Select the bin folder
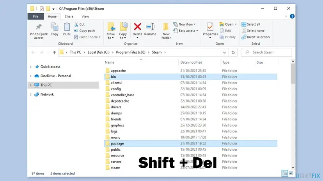 190,77
